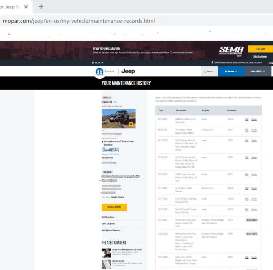Click the SEMA 2021 logo

pos(231,51)
